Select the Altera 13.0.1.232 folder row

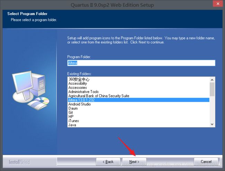point(138,100)
